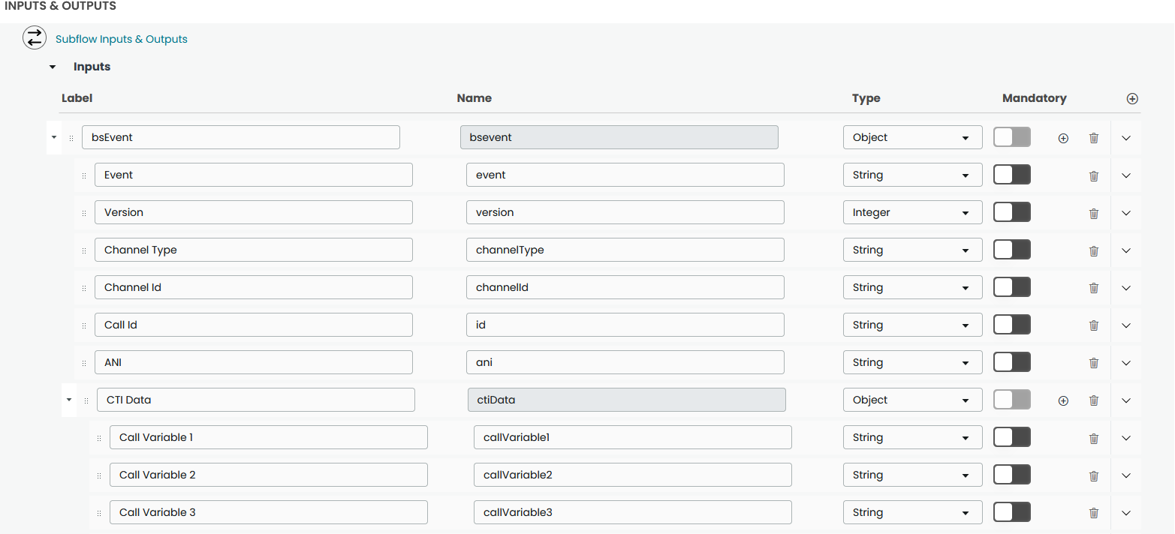Grab the drag handle of ANI row
Screen dimensions: 1175x534
pyautogui.click(x=84, y=363)
